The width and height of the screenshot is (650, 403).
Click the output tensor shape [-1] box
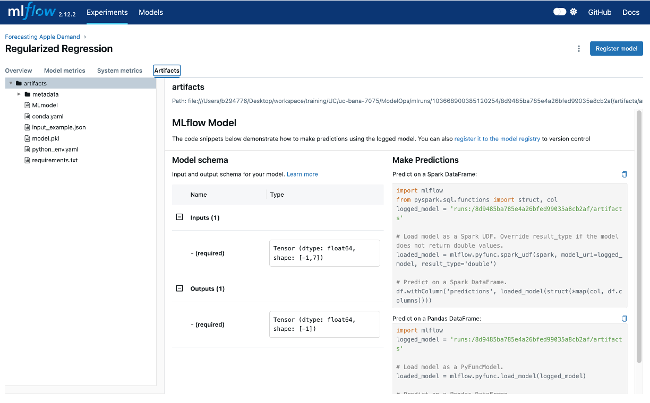tap(324, 324)
